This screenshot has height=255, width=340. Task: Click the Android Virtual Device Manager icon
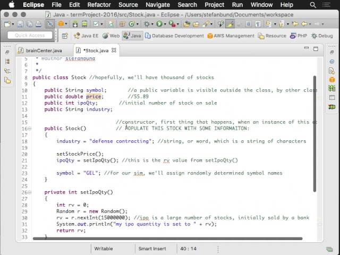pyautogui.click(x=84, y=23)
